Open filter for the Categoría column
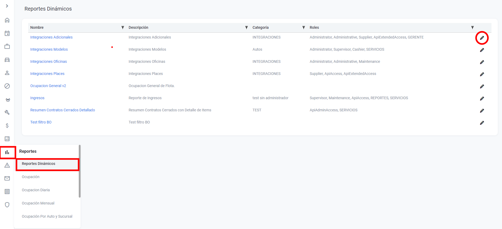The height and width of the screenshot is (229, 502). click(x=303, y=27)
